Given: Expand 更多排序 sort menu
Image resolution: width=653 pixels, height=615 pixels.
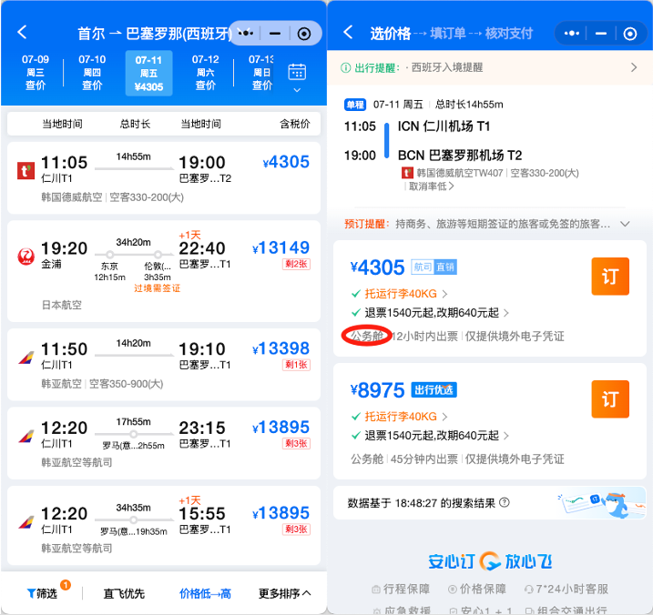Looking at the screenshot, I should click(x=284, y=593).
